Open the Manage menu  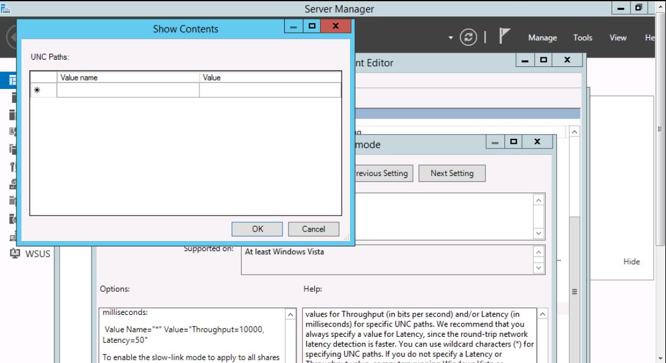click(x=542, y=38)
